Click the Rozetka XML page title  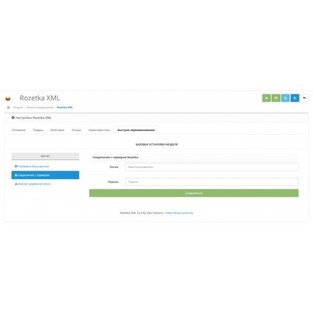40,98
